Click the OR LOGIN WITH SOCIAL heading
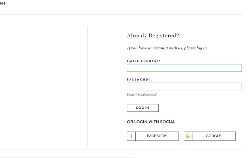 151,122
